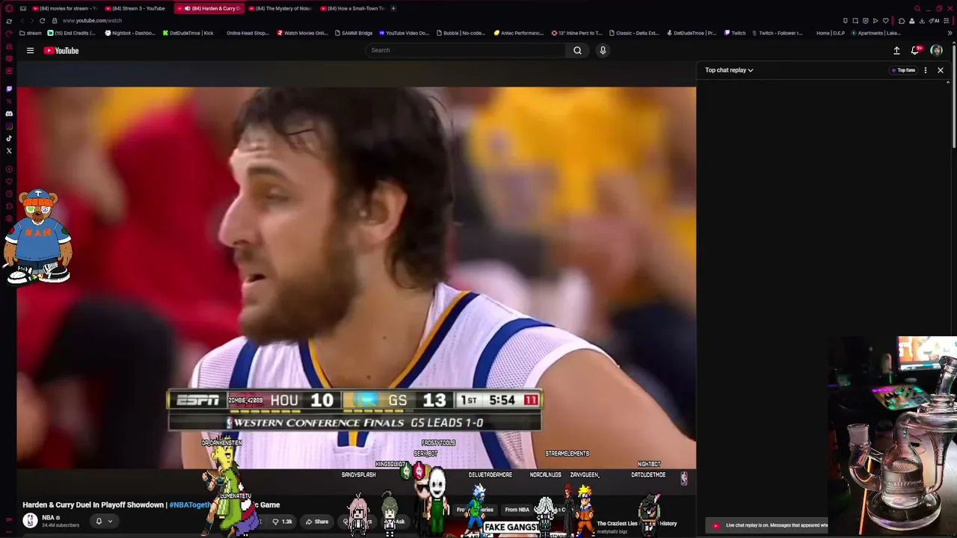
Task: Open the 'Twitch - Follower' bookmark
Action: (x=778, y=33)
